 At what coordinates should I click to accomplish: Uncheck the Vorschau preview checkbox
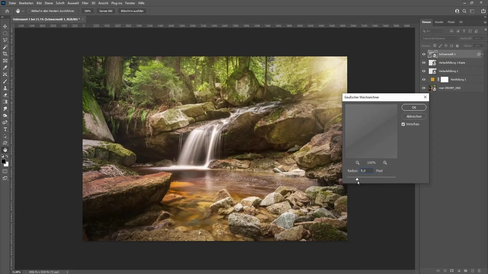pos(403,124)
